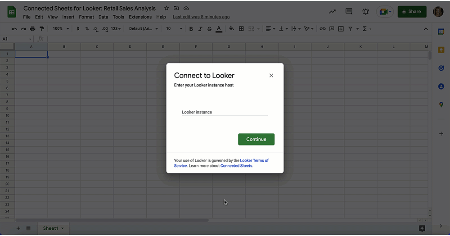Open the Extensions menu

click(x=140, y=17)
